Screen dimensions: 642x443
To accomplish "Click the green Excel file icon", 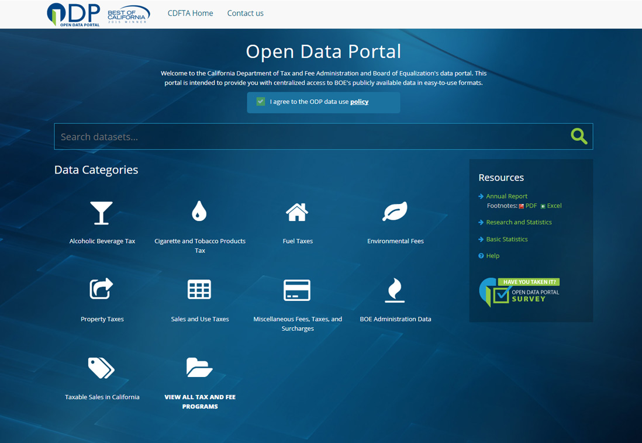I will coord(543,206).
